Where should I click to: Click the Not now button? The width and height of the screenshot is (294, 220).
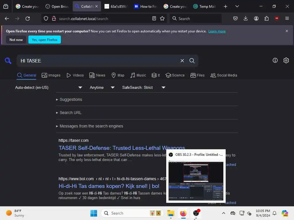pyautogui.click(x=16, y=40)
